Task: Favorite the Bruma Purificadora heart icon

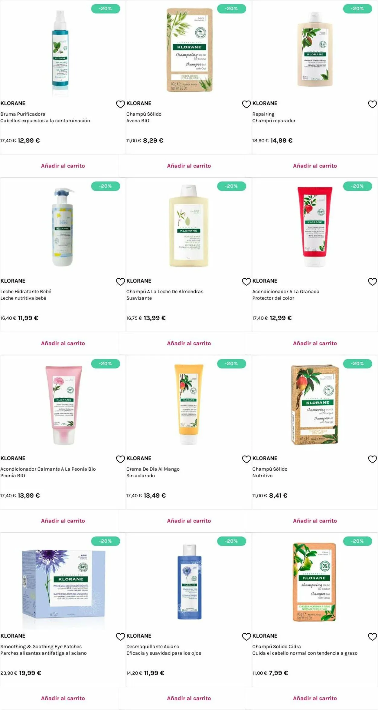Action: coord(120,104)
